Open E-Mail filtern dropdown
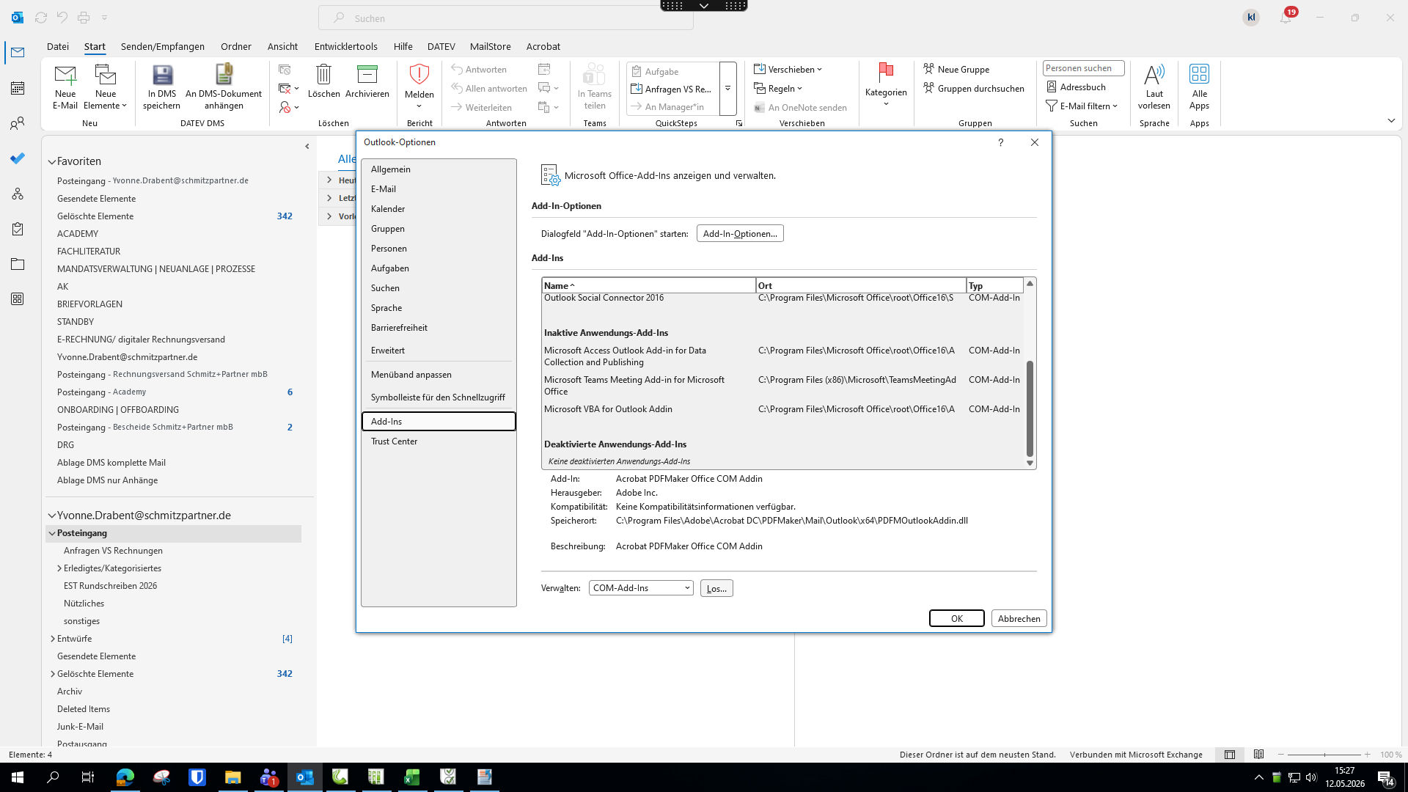Image resolution: width=1408 pixels, height=792 pixels. click(1082, 106)
